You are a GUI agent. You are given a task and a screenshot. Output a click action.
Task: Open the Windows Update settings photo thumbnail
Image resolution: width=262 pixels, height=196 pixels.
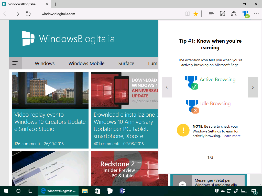50,168
